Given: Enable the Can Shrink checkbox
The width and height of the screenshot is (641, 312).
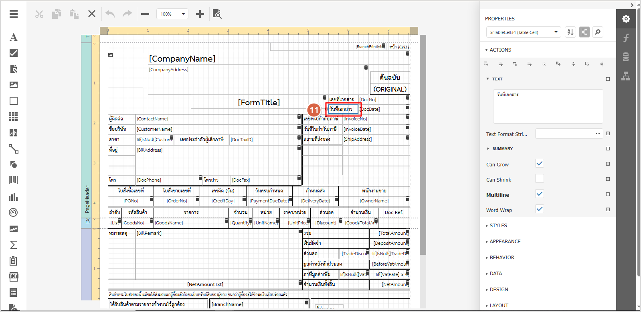Looking at the screenshot, I should (540, 179).
